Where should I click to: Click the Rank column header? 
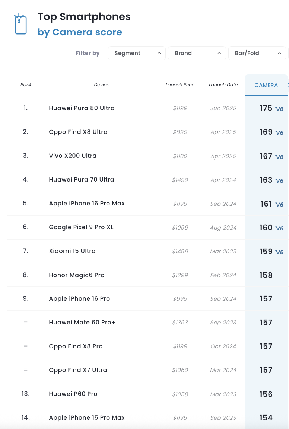coord(26,85)
